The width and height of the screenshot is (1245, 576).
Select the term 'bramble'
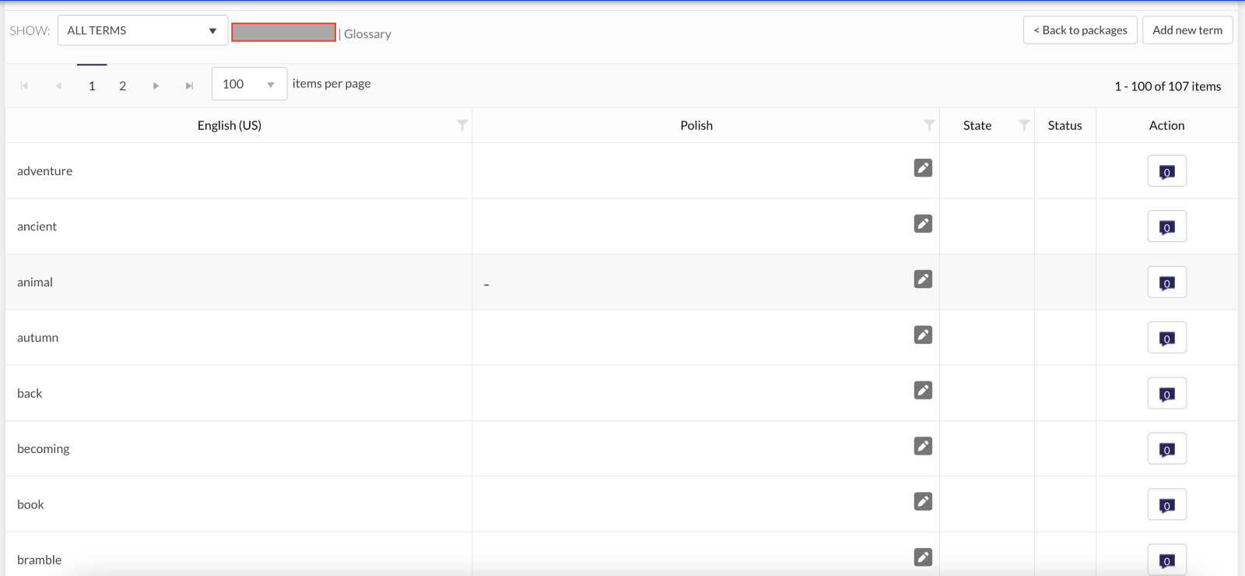pyautogui.click(x=39, y=560)
